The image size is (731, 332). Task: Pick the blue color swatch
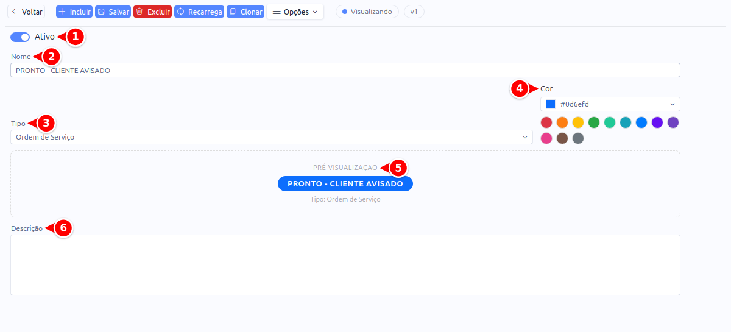[641, 122]
